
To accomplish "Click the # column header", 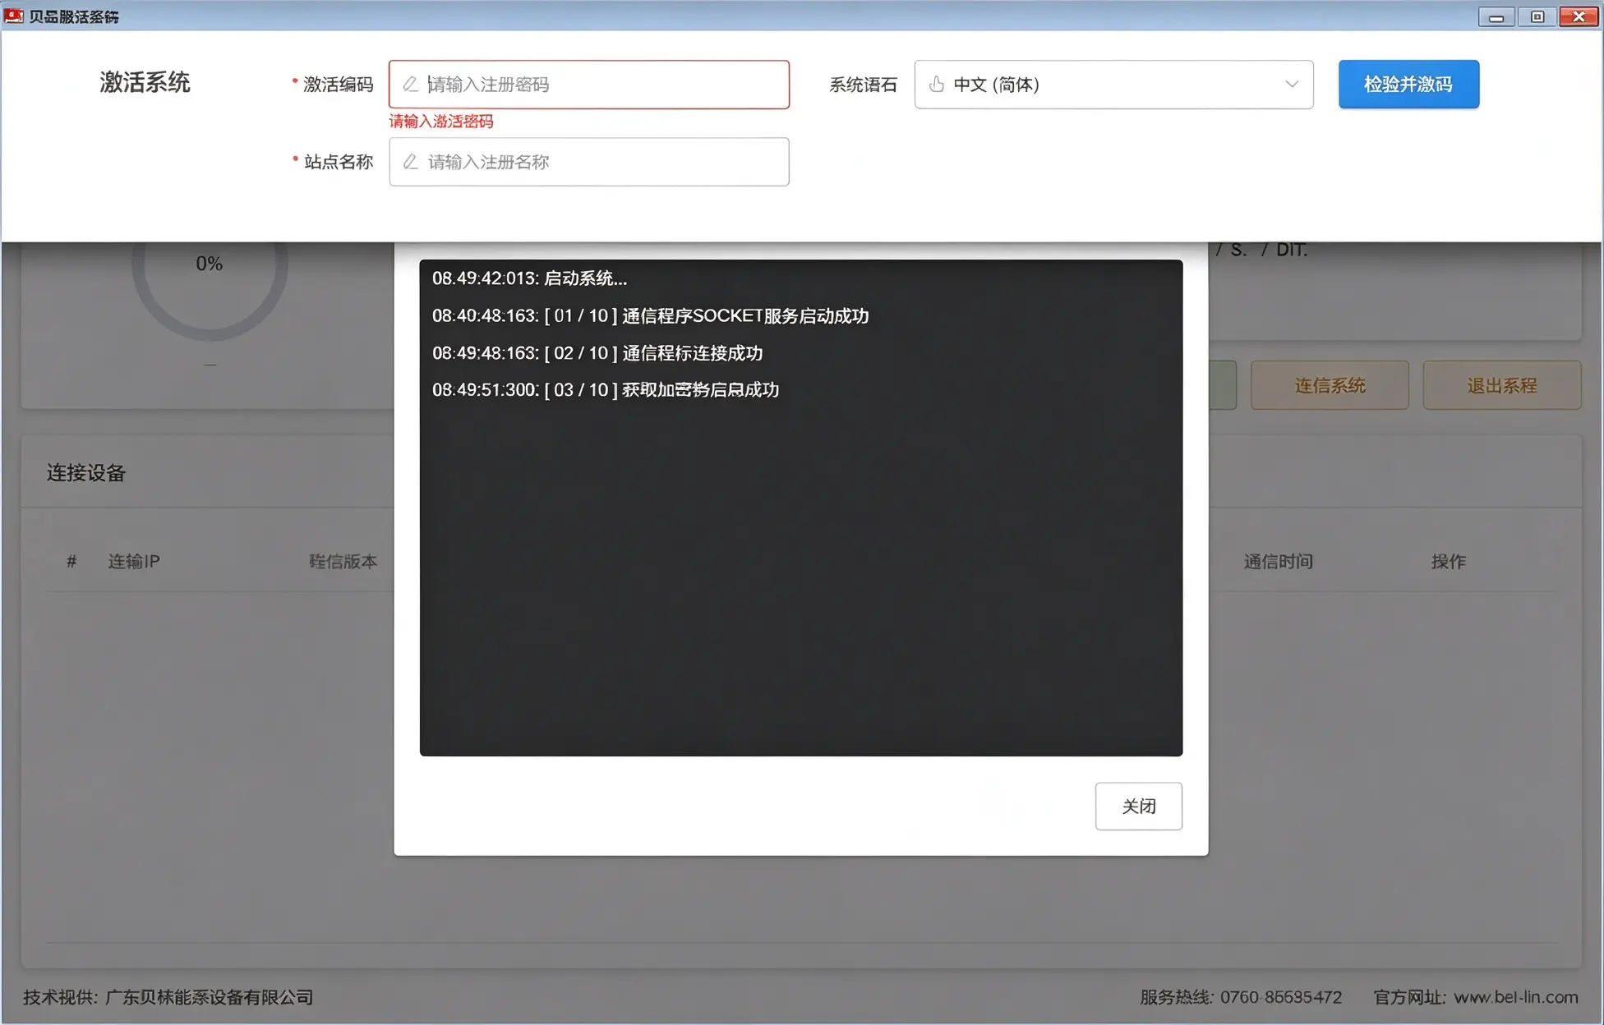I will 71,562.
